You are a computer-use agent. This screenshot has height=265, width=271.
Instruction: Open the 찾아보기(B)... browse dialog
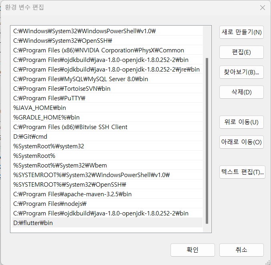(x=241, y=72)
